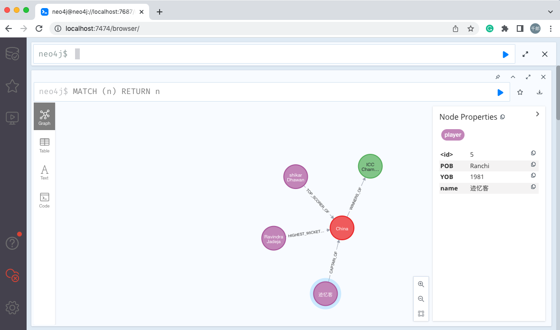Copy all node properties

coord(503,117)
